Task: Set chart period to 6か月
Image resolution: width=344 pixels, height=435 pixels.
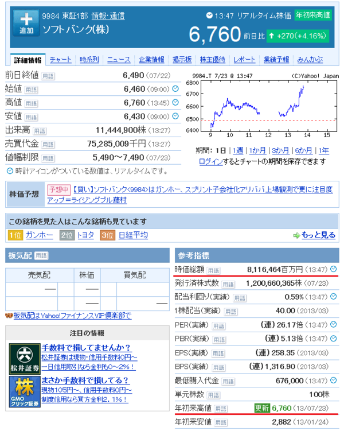Action: [303, 150]
